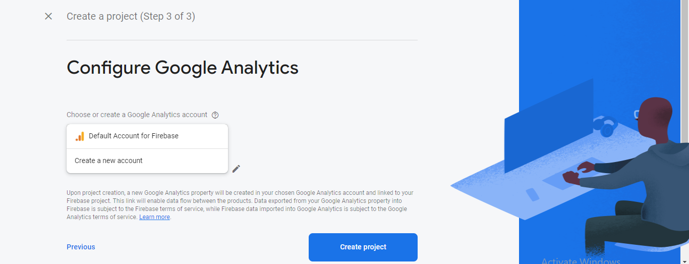The height and width of the screenshot is (264, 689).
Task: Open the Learn more link
Action: pos(154,217)
